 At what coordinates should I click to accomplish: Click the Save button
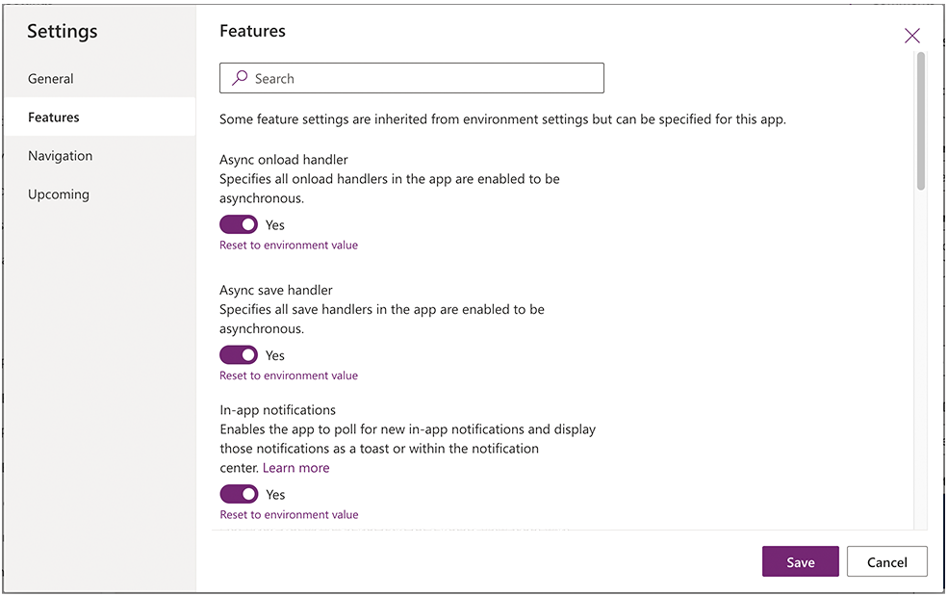point(800,561)
